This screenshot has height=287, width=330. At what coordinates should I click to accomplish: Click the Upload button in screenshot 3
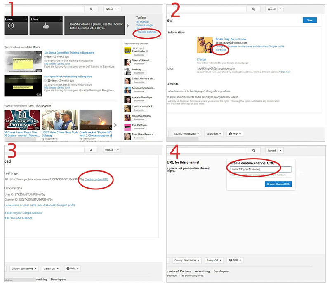tap(109, 150)
